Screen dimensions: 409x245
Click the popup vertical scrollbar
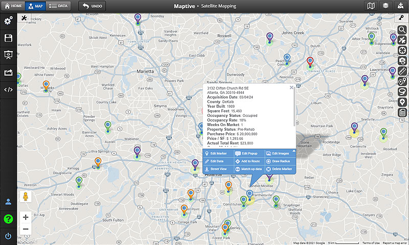[x=295, y=107]
